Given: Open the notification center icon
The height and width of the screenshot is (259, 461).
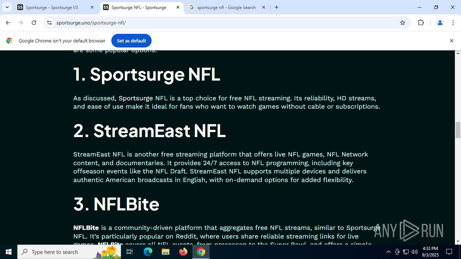Looking at the screenshot, I should [449, 252].
